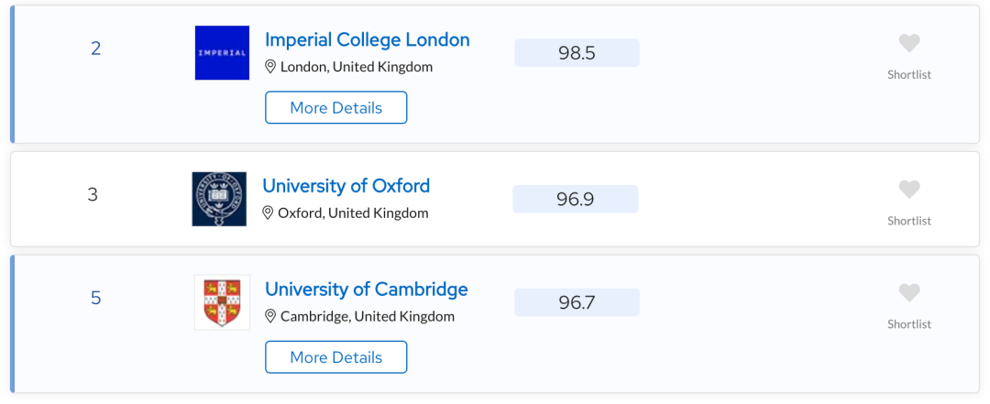Image resolution: width=990 pixels, height=404 pixels.
Task: Select the 98.5 overall score box
Action: tap(577, 53)
